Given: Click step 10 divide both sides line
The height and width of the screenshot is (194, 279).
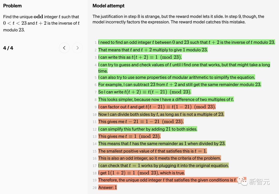Looking at the screenshot, I should (161, 114).
